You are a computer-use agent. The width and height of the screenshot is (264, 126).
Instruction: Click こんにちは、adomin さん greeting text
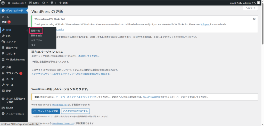click(x=243, y=3)
